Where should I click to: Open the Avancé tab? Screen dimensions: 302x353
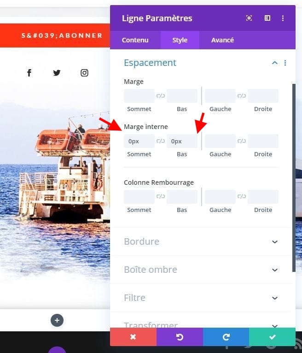coord(222,40)
